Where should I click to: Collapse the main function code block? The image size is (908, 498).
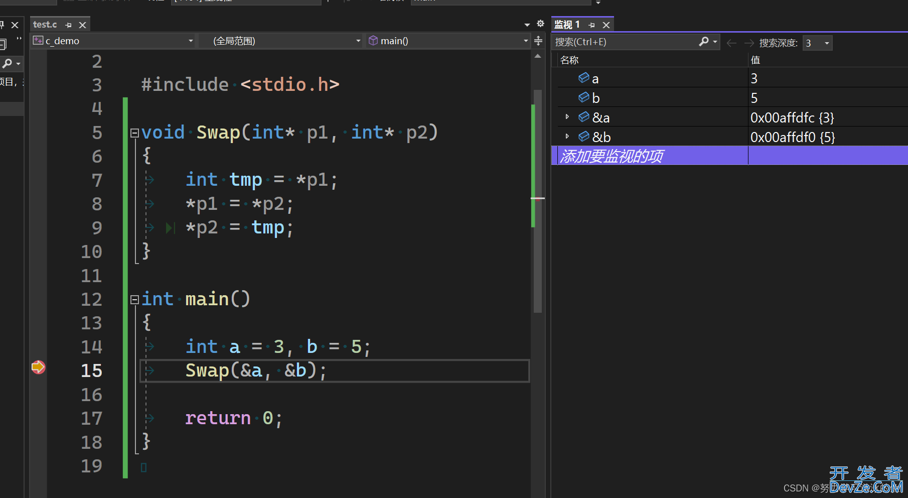[x=134, y=300]
